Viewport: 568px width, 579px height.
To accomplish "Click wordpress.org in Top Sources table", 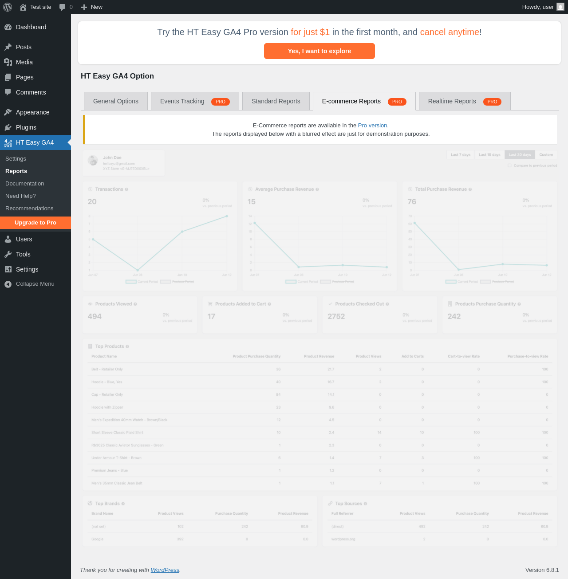I will (x=343, y=540).
